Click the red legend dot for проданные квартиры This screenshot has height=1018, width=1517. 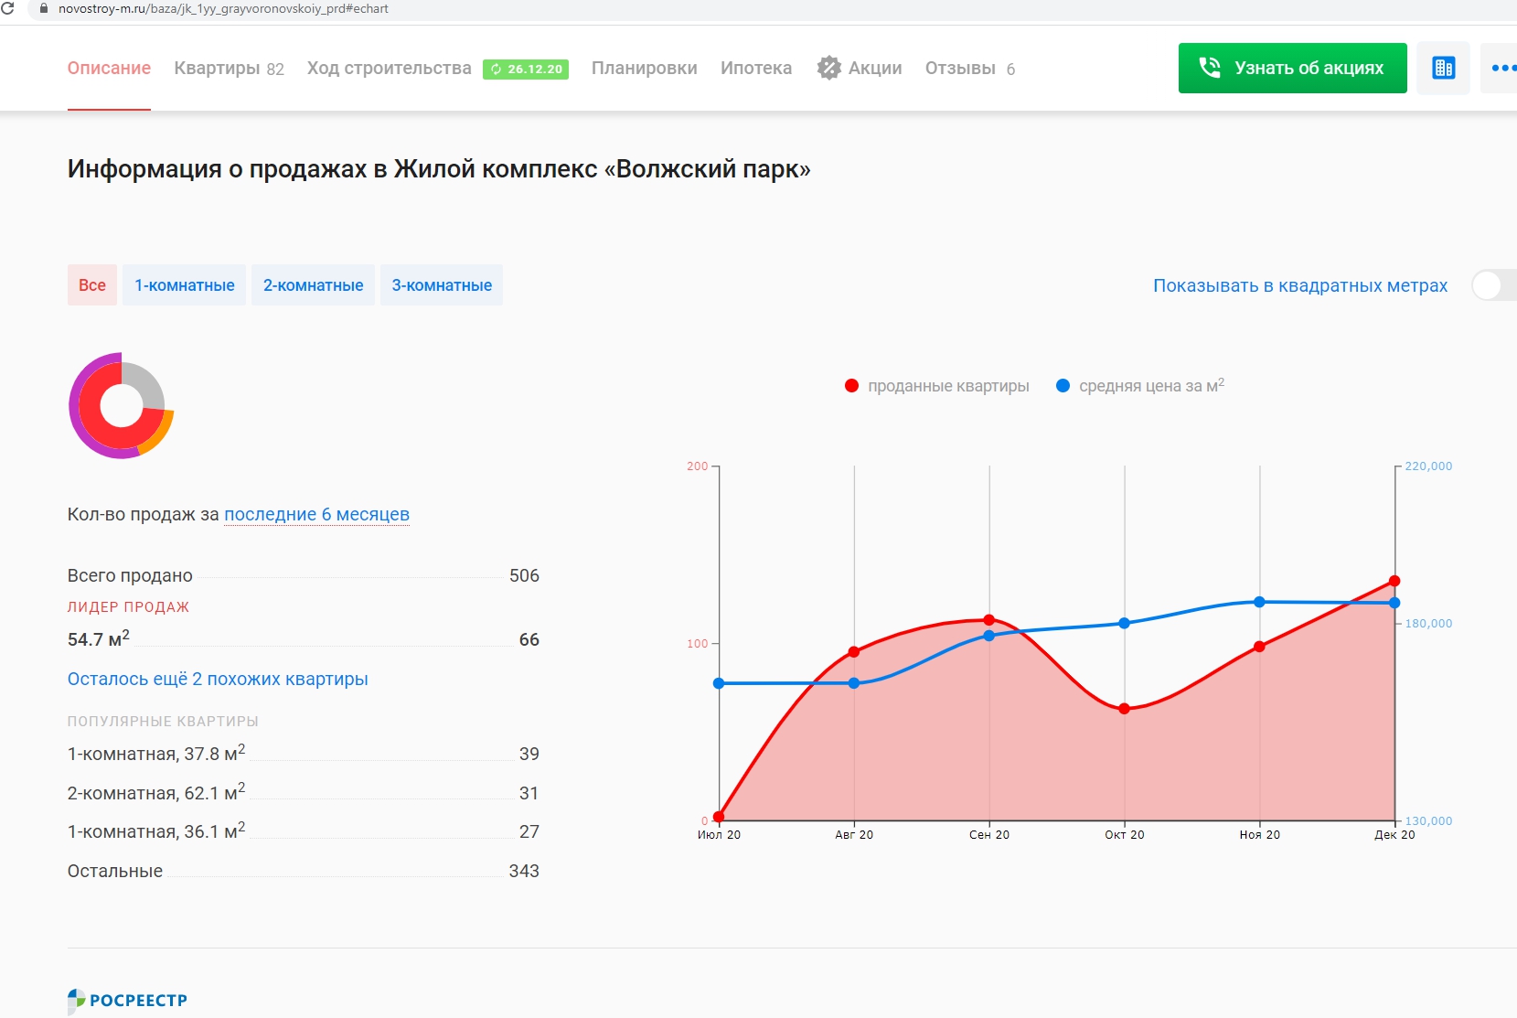pyautogui.click(x=851, y=386)
